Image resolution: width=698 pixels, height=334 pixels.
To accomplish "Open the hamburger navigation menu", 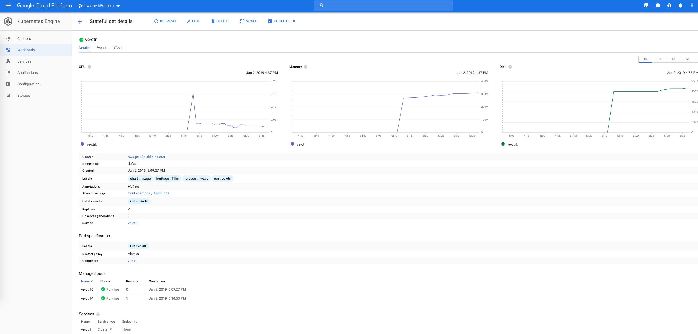I will 8,5.
